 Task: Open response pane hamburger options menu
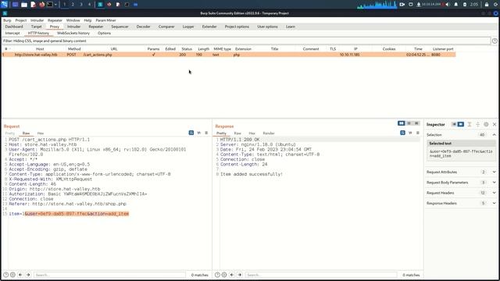(x=418, y=133)
